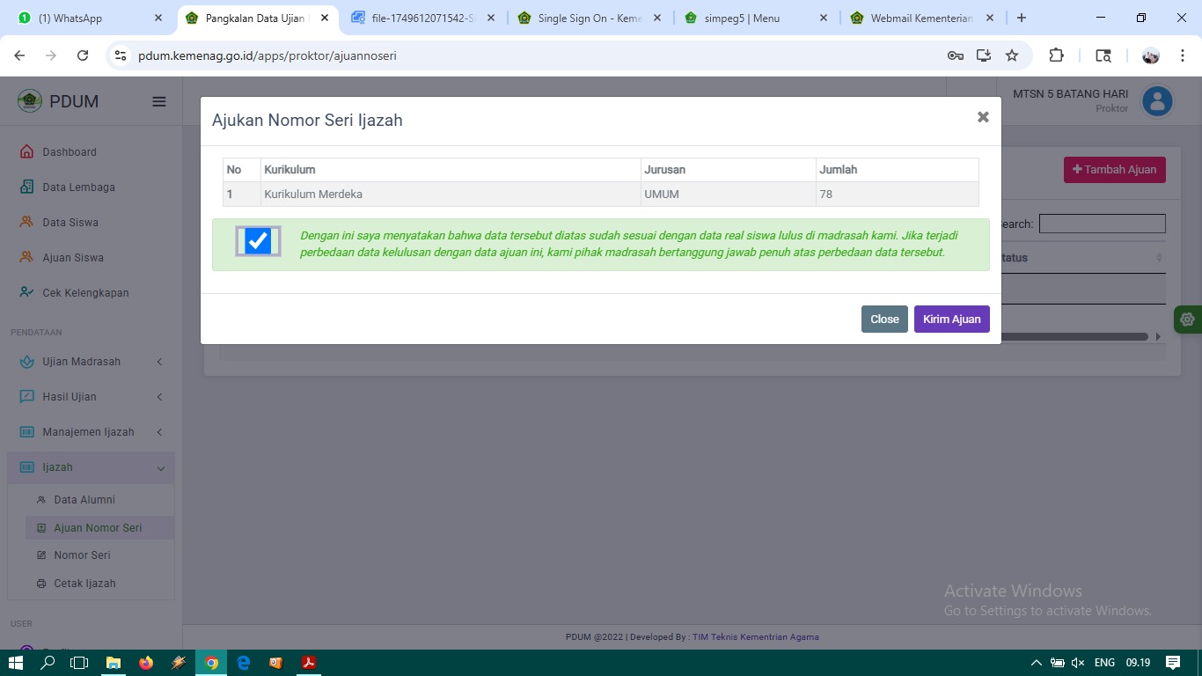Expand the Ujian Madrasah submenu
The width and height of the screenshot is (1202, 676).
159,362
